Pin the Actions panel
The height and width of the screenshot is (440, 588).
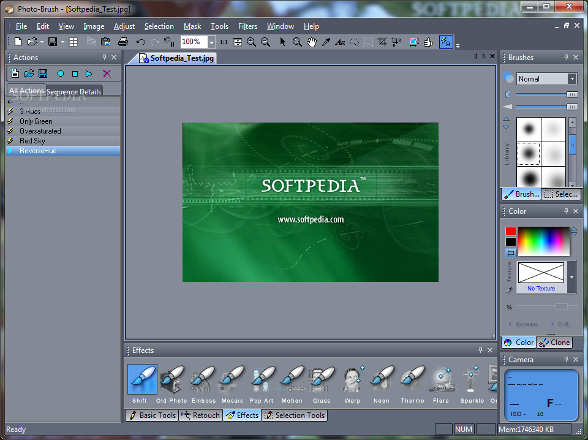click(104, 58)
